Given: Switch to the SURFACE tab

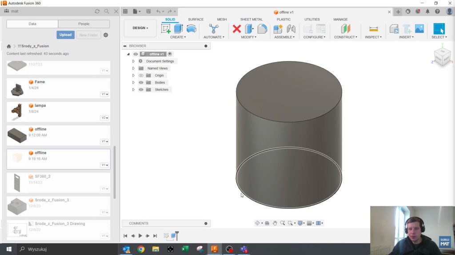Looking at the screenshot, I should [x=196, y=19].
